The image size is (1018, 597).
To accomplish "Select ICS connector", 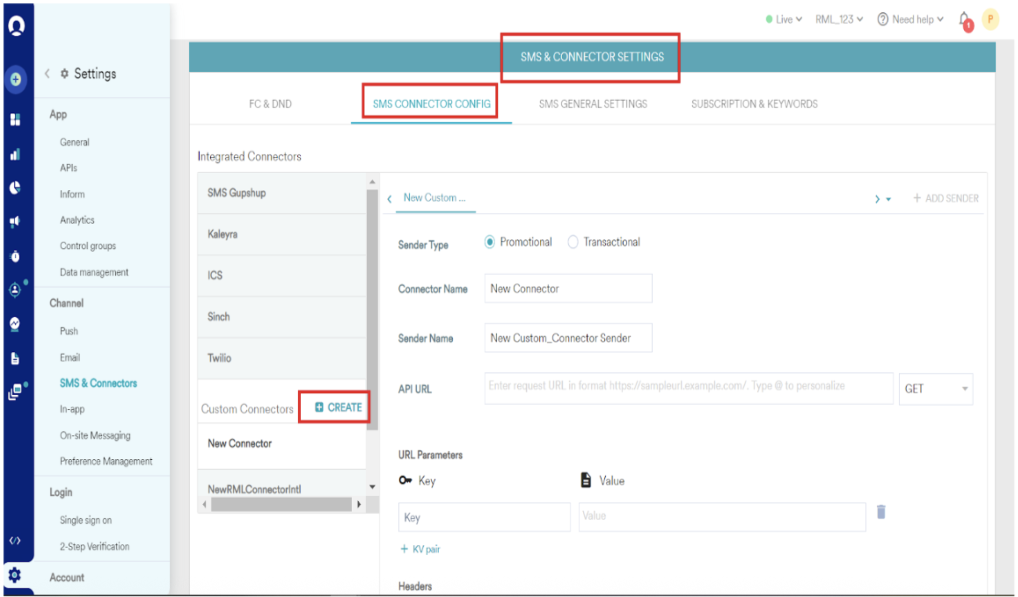I will click(x=282, y=276).
